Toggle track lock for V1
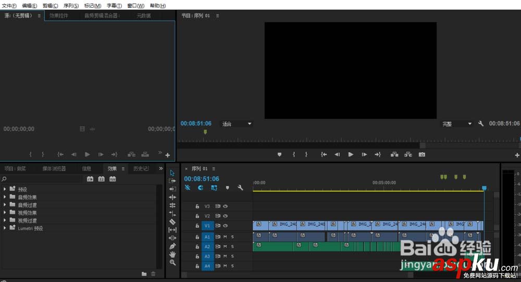 point(197,226)
